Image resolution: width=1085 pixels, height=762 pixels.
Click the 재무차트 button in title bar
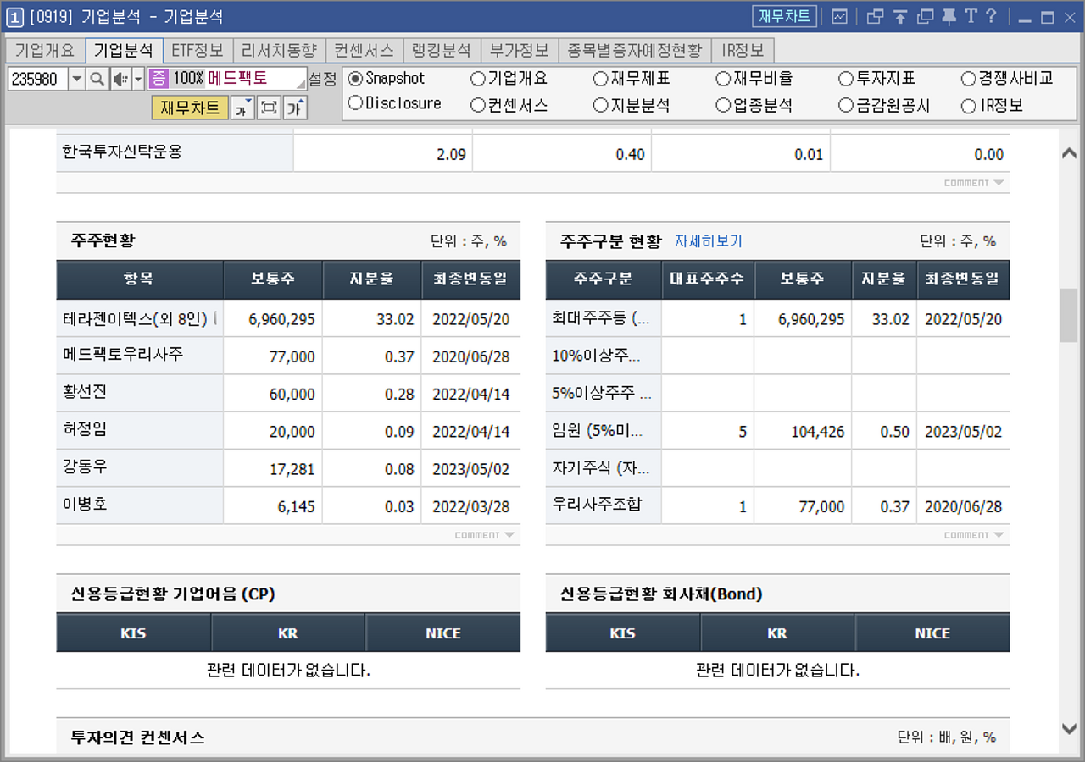(x=784, y=16)
